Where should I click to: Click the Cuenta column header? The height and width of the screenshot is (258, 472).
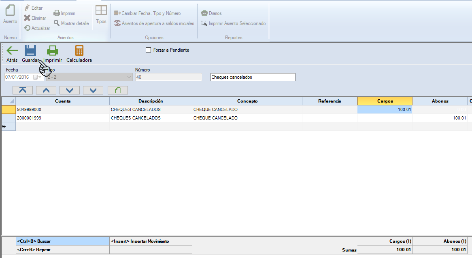[x=62, y=101]
